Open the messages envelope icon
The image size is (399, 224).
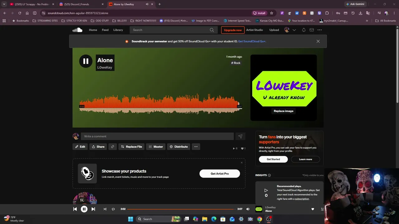[x=312, y=30]
